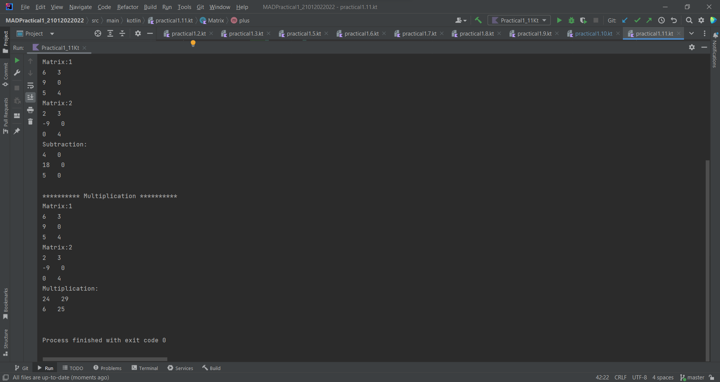Image resolution: width=720 pixels, height=382 pixels.
Task: Open Run panel settings gear
Action: pyautogui.click(x=692, y=47)
